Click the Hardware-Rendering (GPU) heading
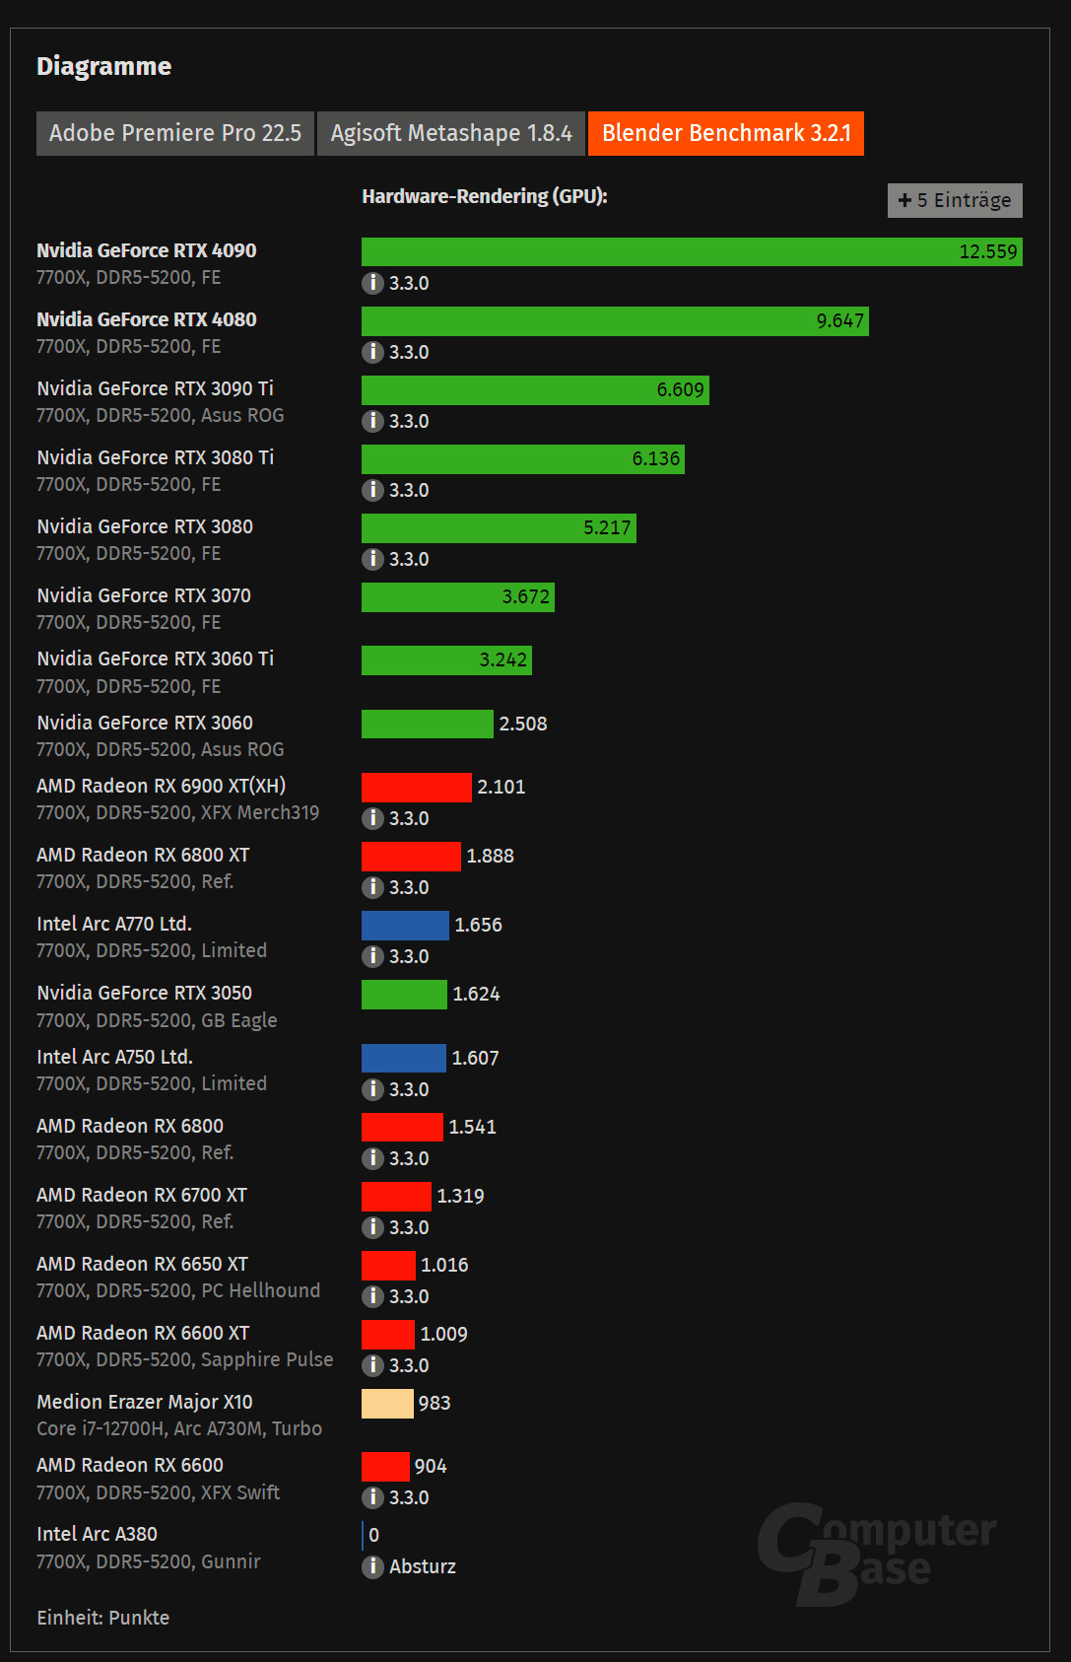 pyautogui.click(x=485, y=196)
